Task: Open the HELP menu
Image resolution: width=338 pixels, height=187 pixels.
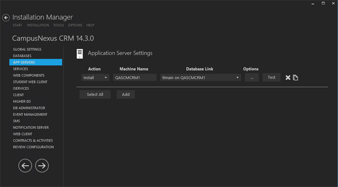Action: pyautogui.click(x=90, y=25)
